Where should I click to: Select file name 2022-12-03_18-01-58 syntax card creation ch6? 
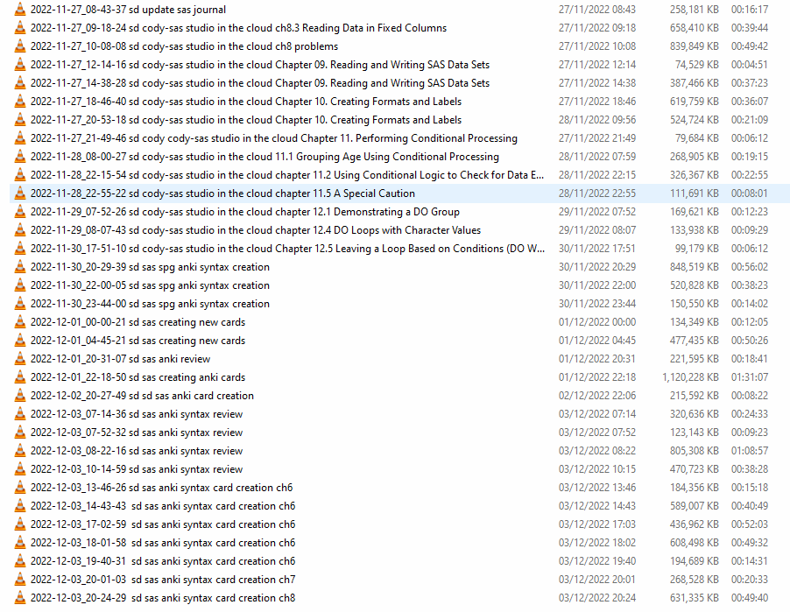[163, 543]
